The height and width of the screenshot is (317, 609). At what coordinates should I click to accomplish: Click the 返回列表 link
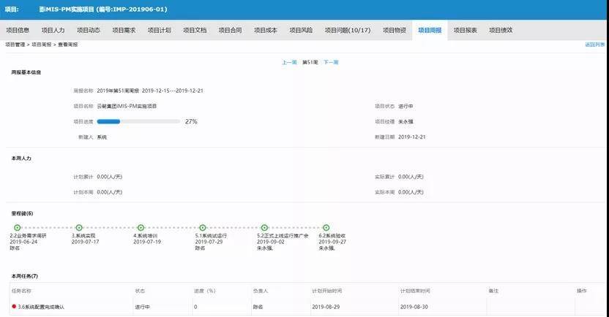[x=594, y=45]
